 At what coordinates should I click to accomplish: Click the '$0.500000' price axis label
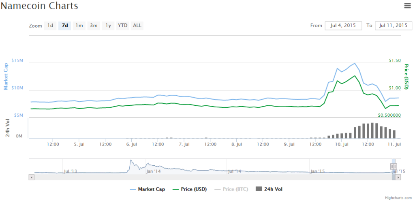coord(389,115)
